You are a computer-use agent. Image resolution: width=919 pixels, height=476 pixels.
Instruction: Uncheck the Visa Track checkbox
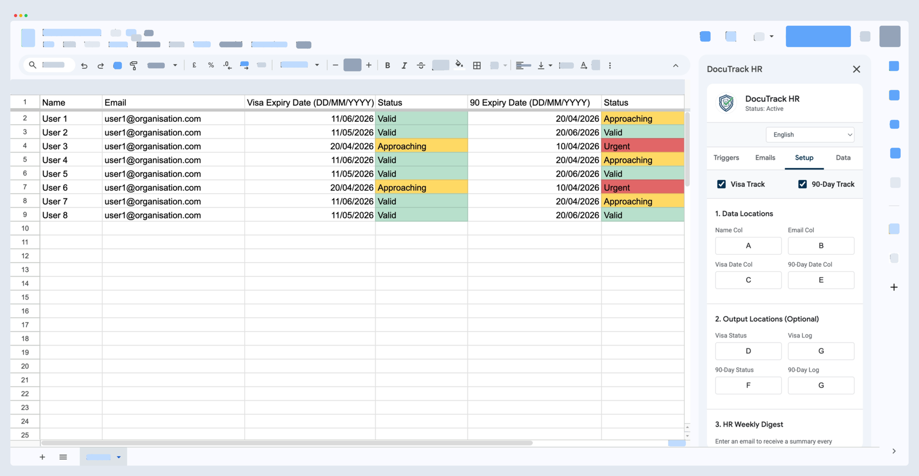point(721,184)
